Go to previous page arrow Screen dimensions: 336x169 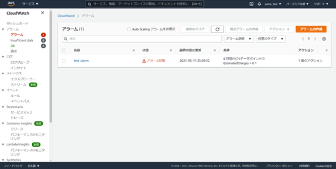pyautogui.click(x=303, y=39)
